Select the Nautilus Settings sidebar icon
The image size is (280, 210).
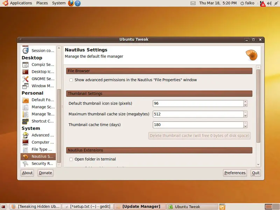[x=26, y=156]
